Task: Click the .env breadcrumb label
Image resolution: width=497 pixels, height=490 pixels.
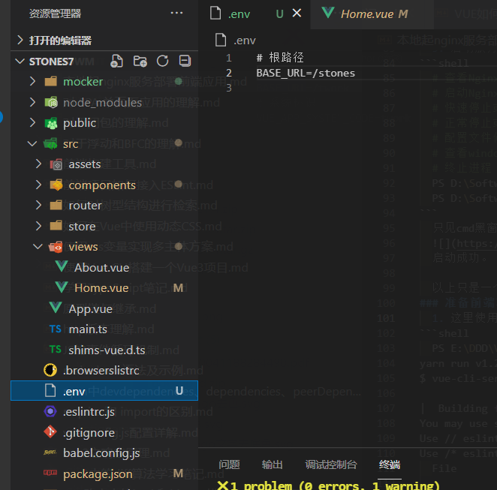Action: [x=245, y=41]
